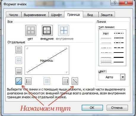
Task: Apply the 'внутренние' inside border preset
Action: (x=64, y=31)
